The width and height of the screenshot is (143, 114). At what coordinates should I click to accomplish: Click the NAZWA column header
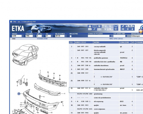coord(106,42)
